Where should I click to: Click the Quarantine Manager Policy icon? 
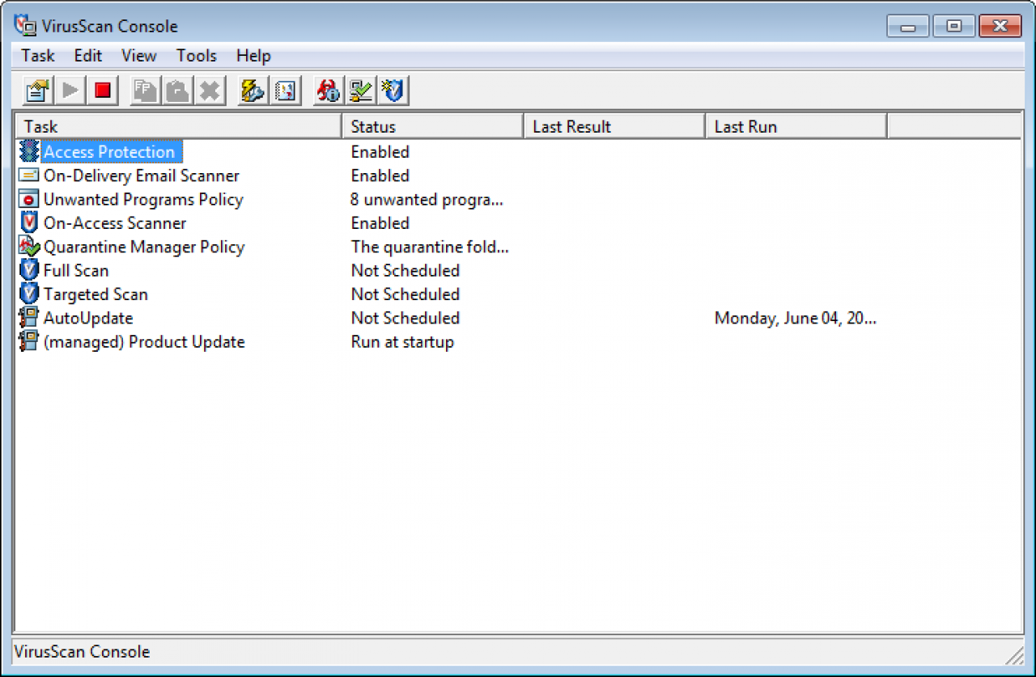(29, 247)
